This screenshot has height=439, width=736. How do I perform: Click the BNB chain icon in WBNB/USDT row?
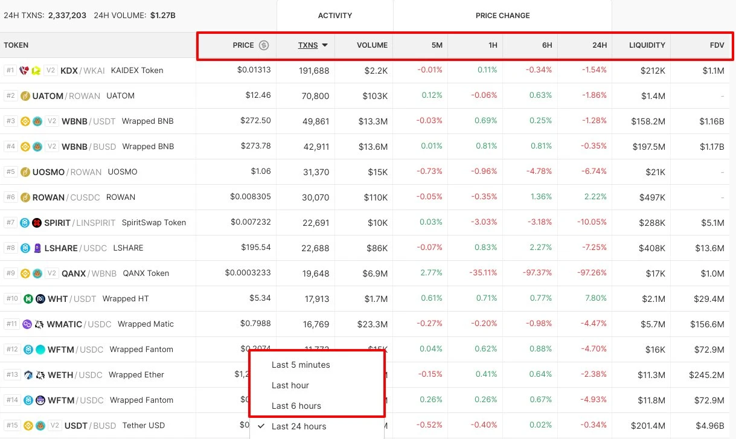pyautogui.click(x=25, y=121)
